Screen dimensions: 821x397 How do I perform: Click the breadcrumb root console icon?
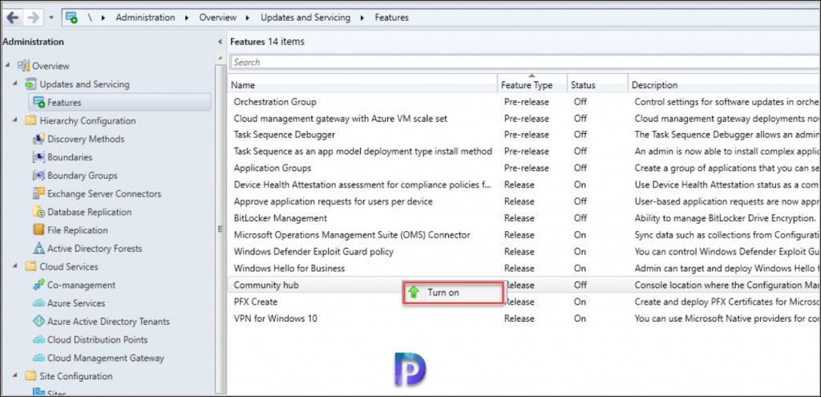coord(71,18)
